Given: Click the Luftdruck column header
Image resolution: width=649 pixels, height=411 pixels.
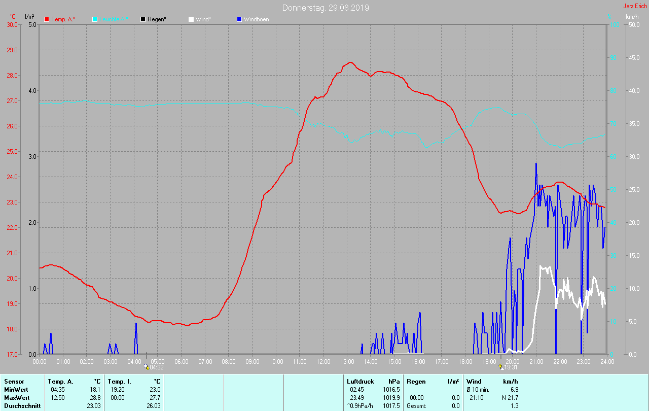Looking at the screenshot, I should [360, 381].
